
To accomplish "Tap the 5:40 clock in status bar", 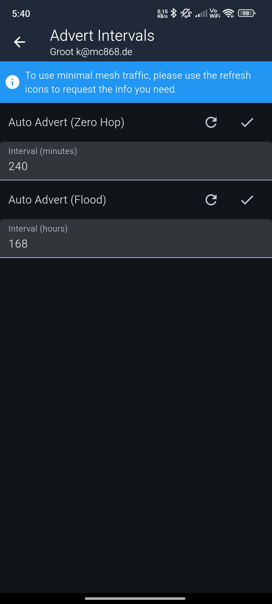I will pyautogui.click(x=21, y=14).
